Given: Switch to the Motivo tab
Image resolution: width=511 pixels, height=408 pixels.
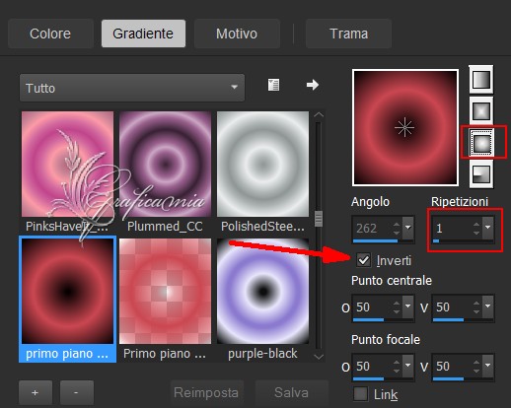Looking at the screenshot, I should coord(237,34).
